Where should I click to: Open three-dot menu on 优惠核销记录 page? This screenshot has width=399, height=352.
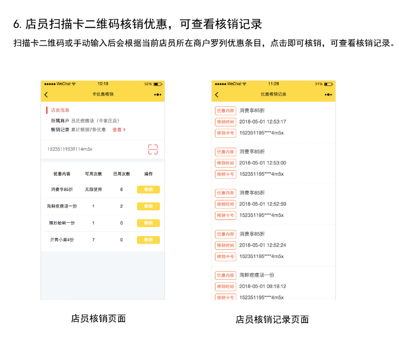tap(328, 95)
